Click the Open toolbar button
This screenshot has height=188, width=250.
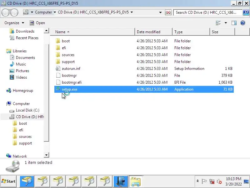click(37, 23)
